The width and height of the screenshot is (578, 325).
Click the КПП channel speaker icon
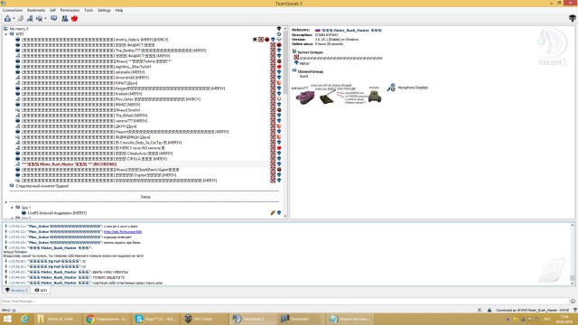pyautogui.click(x=12, y=34)
